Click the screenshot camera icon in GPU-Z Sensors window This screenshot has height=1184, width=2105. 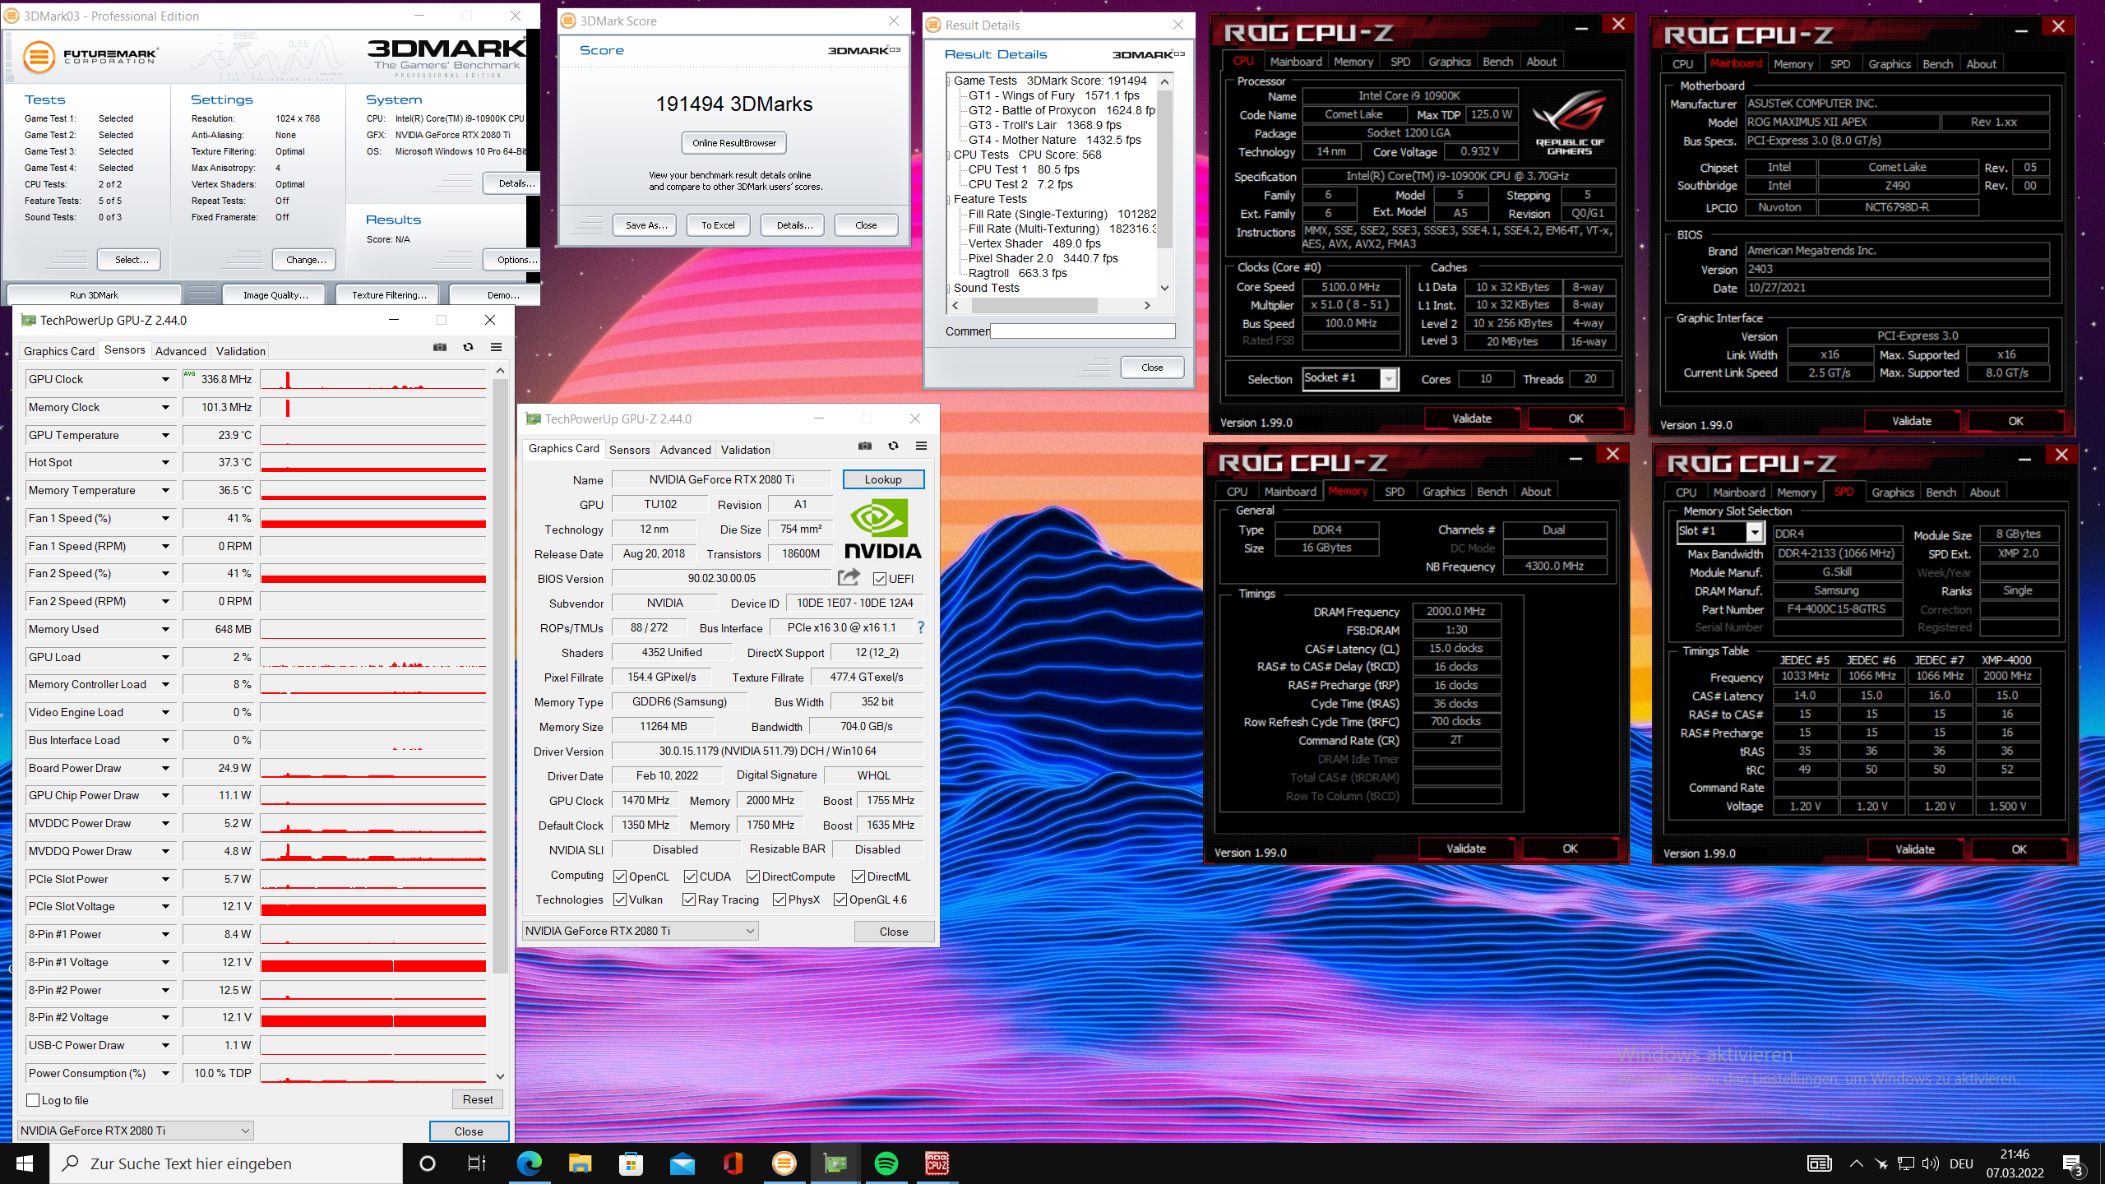440,347
